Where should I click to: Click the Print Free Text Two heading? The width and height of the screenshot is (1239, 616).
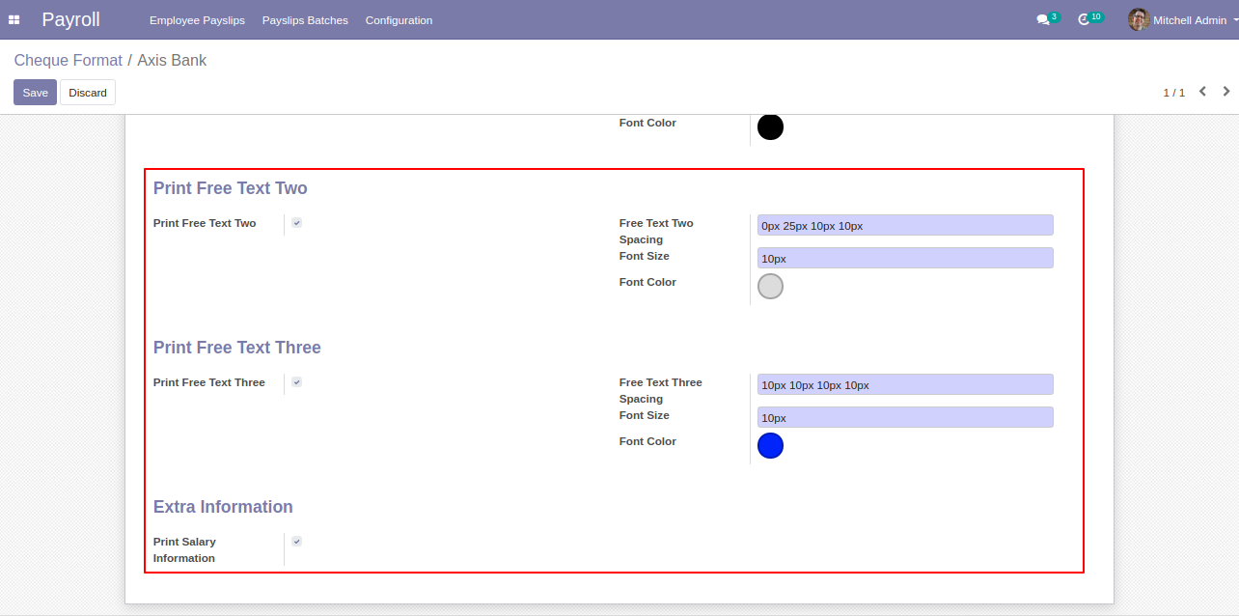pyautogui.click(x=231, y=188)
